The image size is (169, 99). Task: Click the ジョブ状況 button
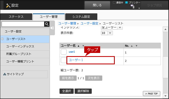154,5
